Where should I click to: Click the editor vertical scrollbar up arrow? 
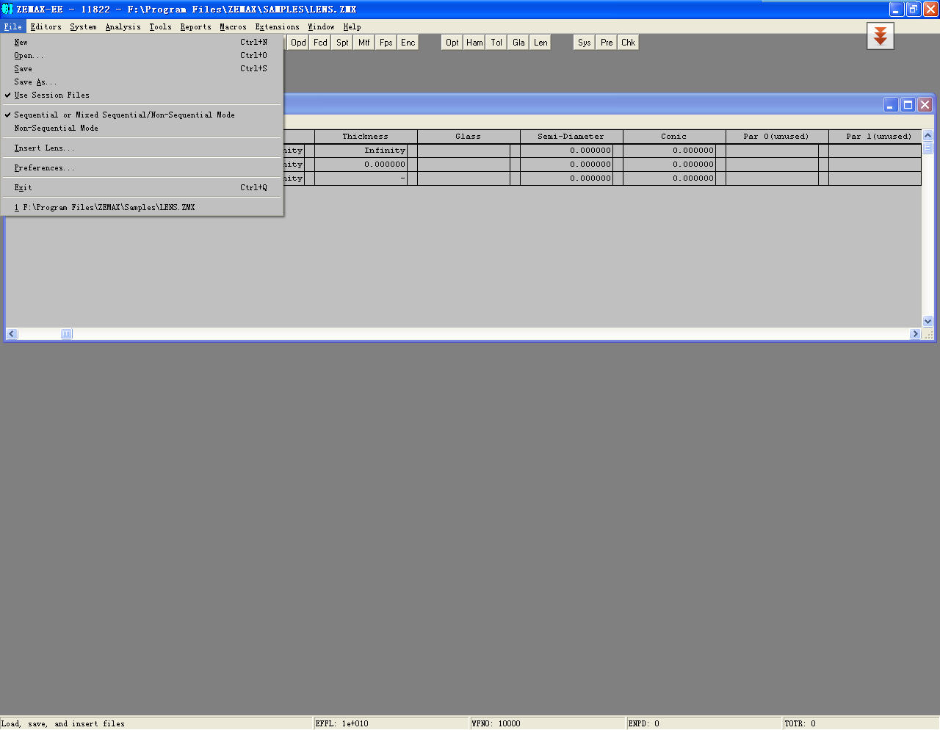point(928,135)
